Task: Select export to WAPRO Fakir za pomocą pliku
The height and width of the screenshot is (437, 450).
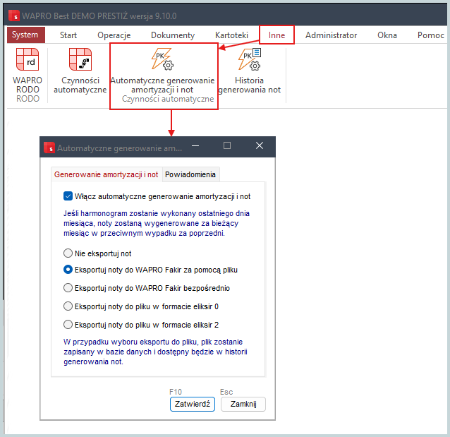Action: [x=68, y=270]
